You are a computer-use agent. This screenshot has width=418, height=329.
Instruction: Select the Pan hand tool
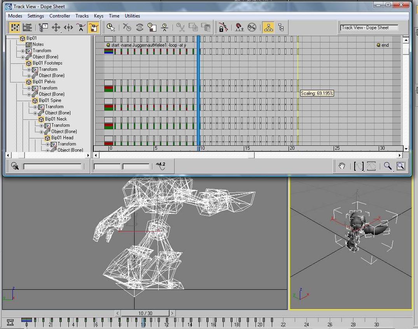[342, 166]
